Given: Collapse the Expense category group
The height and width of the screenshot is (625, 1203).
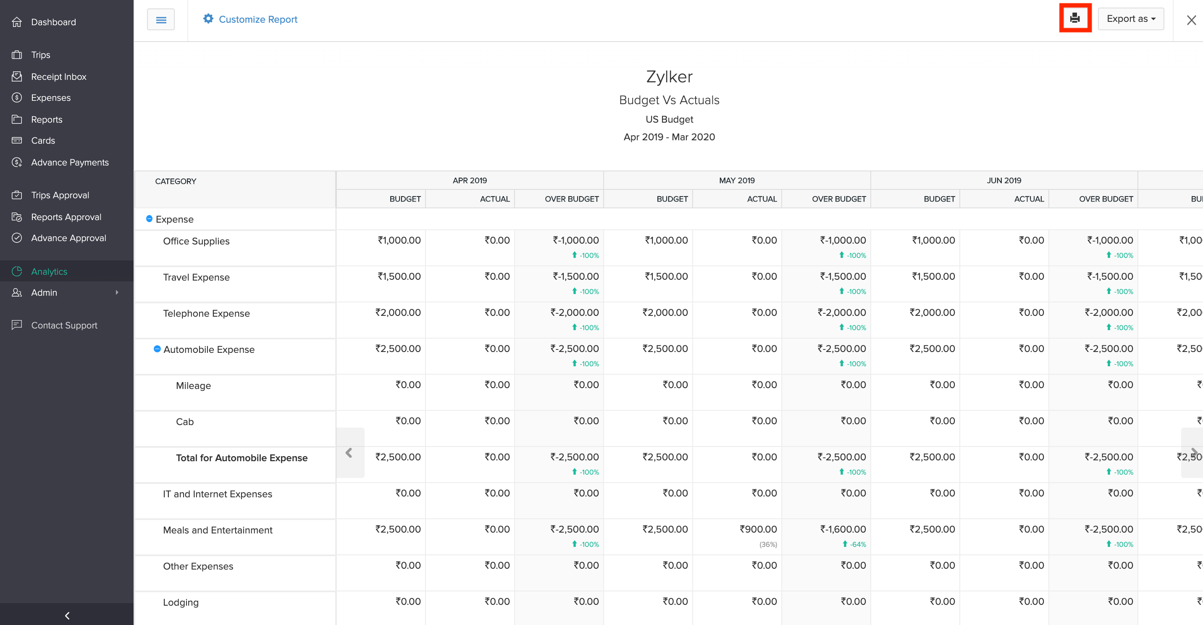Looking at the screenshot, I should (149, 218).
